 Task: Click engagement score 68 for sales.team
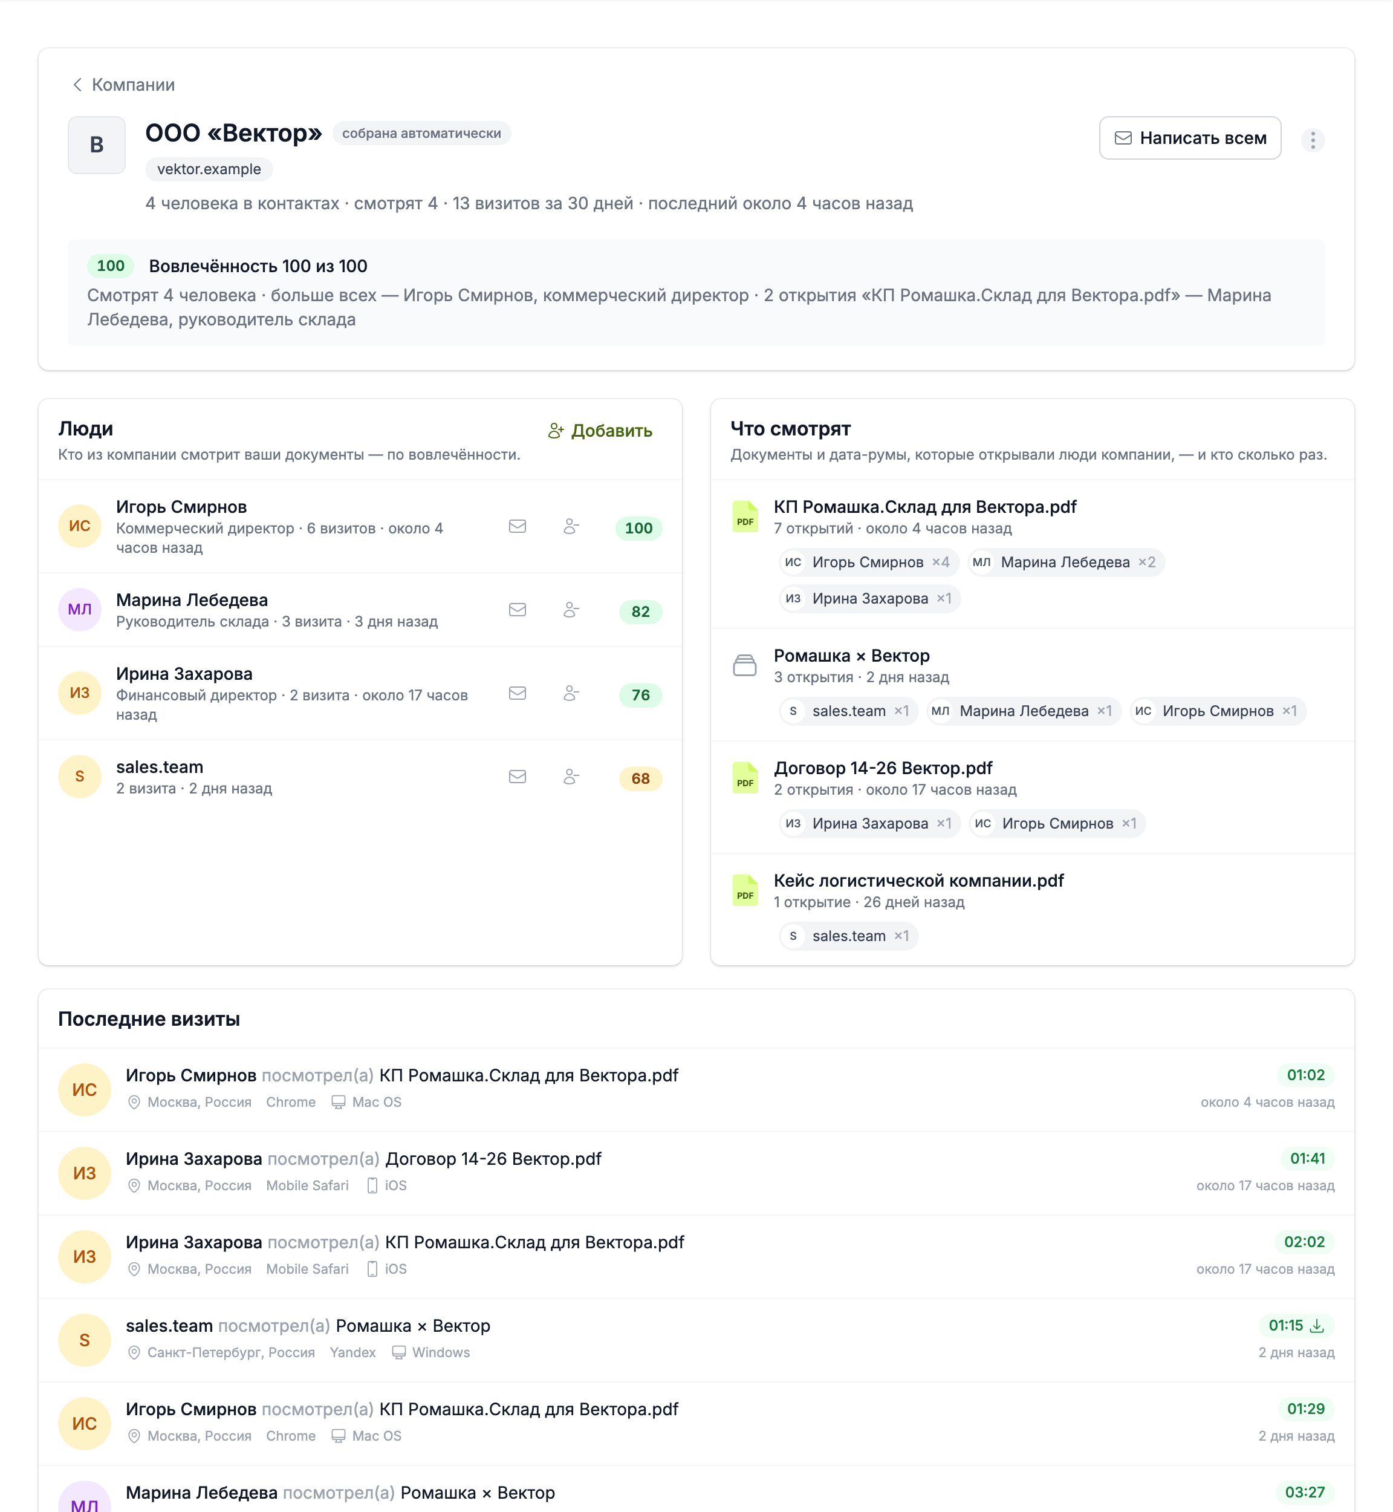pyautogui.click(x=640, y=778)
